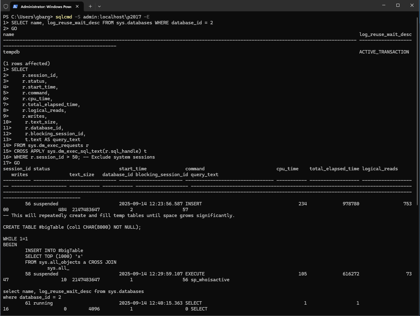Screen dimensions: 420x316
Task: Click the ACTIVE_TRANSACTION value in results
Action: (384, 52)
